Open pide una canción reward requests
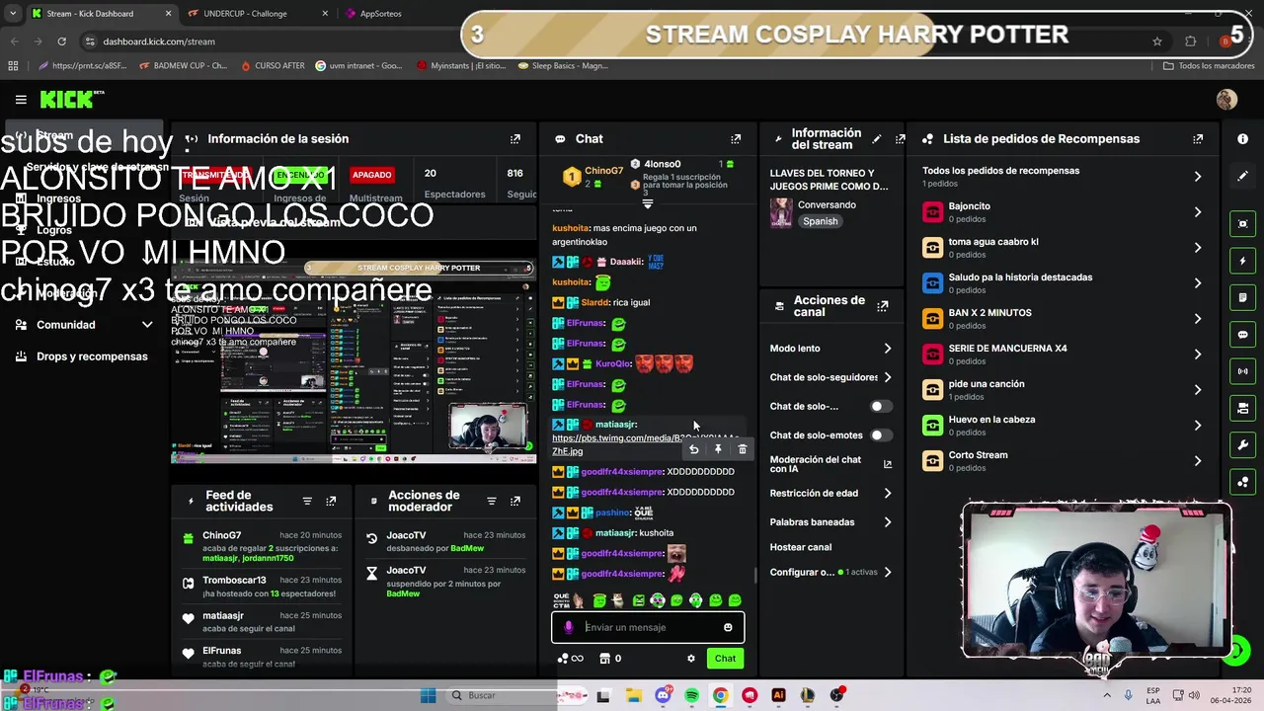 coord(1063,390)
